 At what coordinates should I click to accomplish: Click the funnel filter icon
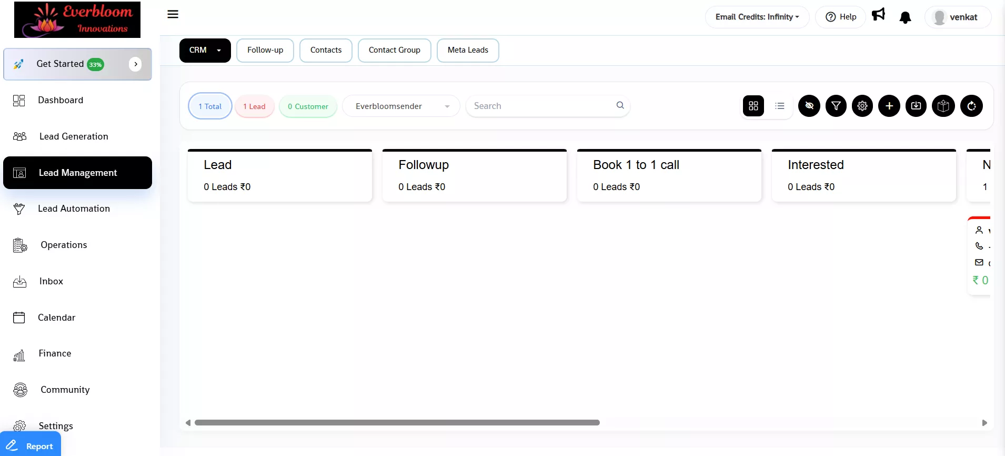(x=836, y=106)
